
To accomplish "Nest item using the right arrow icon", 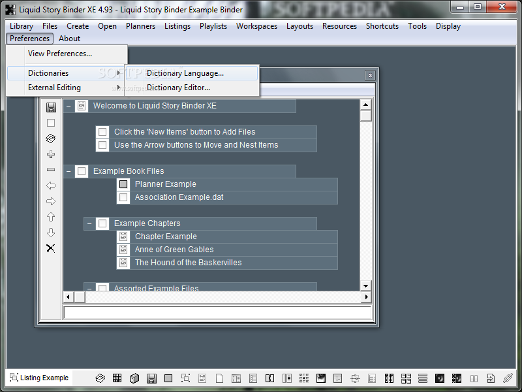I will [x=51, y=201].
